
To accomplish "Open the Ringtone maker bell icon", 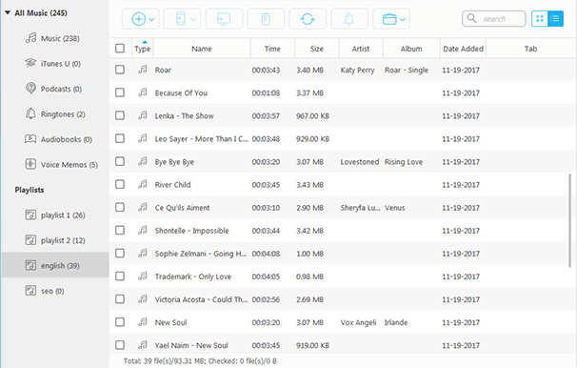I will tap(349, 19).
